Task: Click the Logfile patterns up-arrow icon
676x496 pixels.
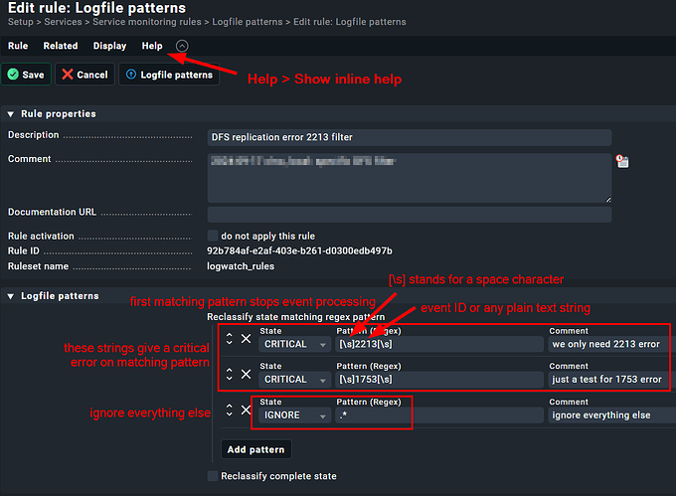Action: pyautogui.click(x=130, y=75)
